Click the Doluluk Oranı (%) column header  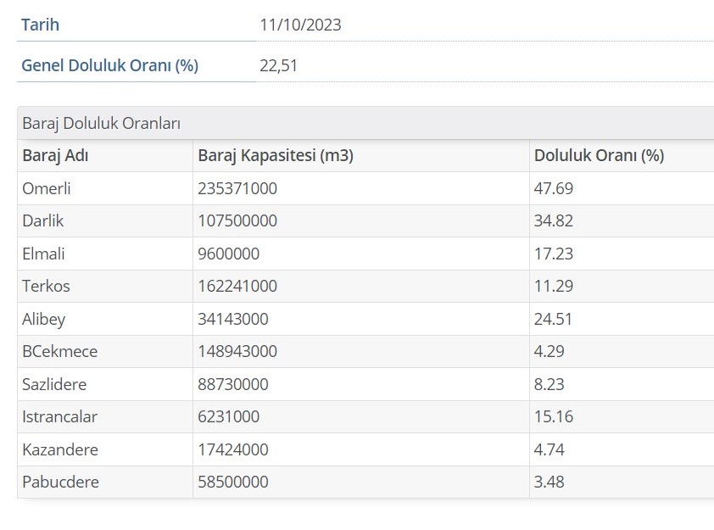[599, 156]
